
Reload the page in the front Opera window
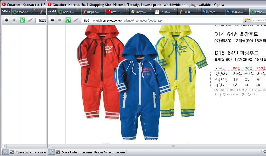68,20
